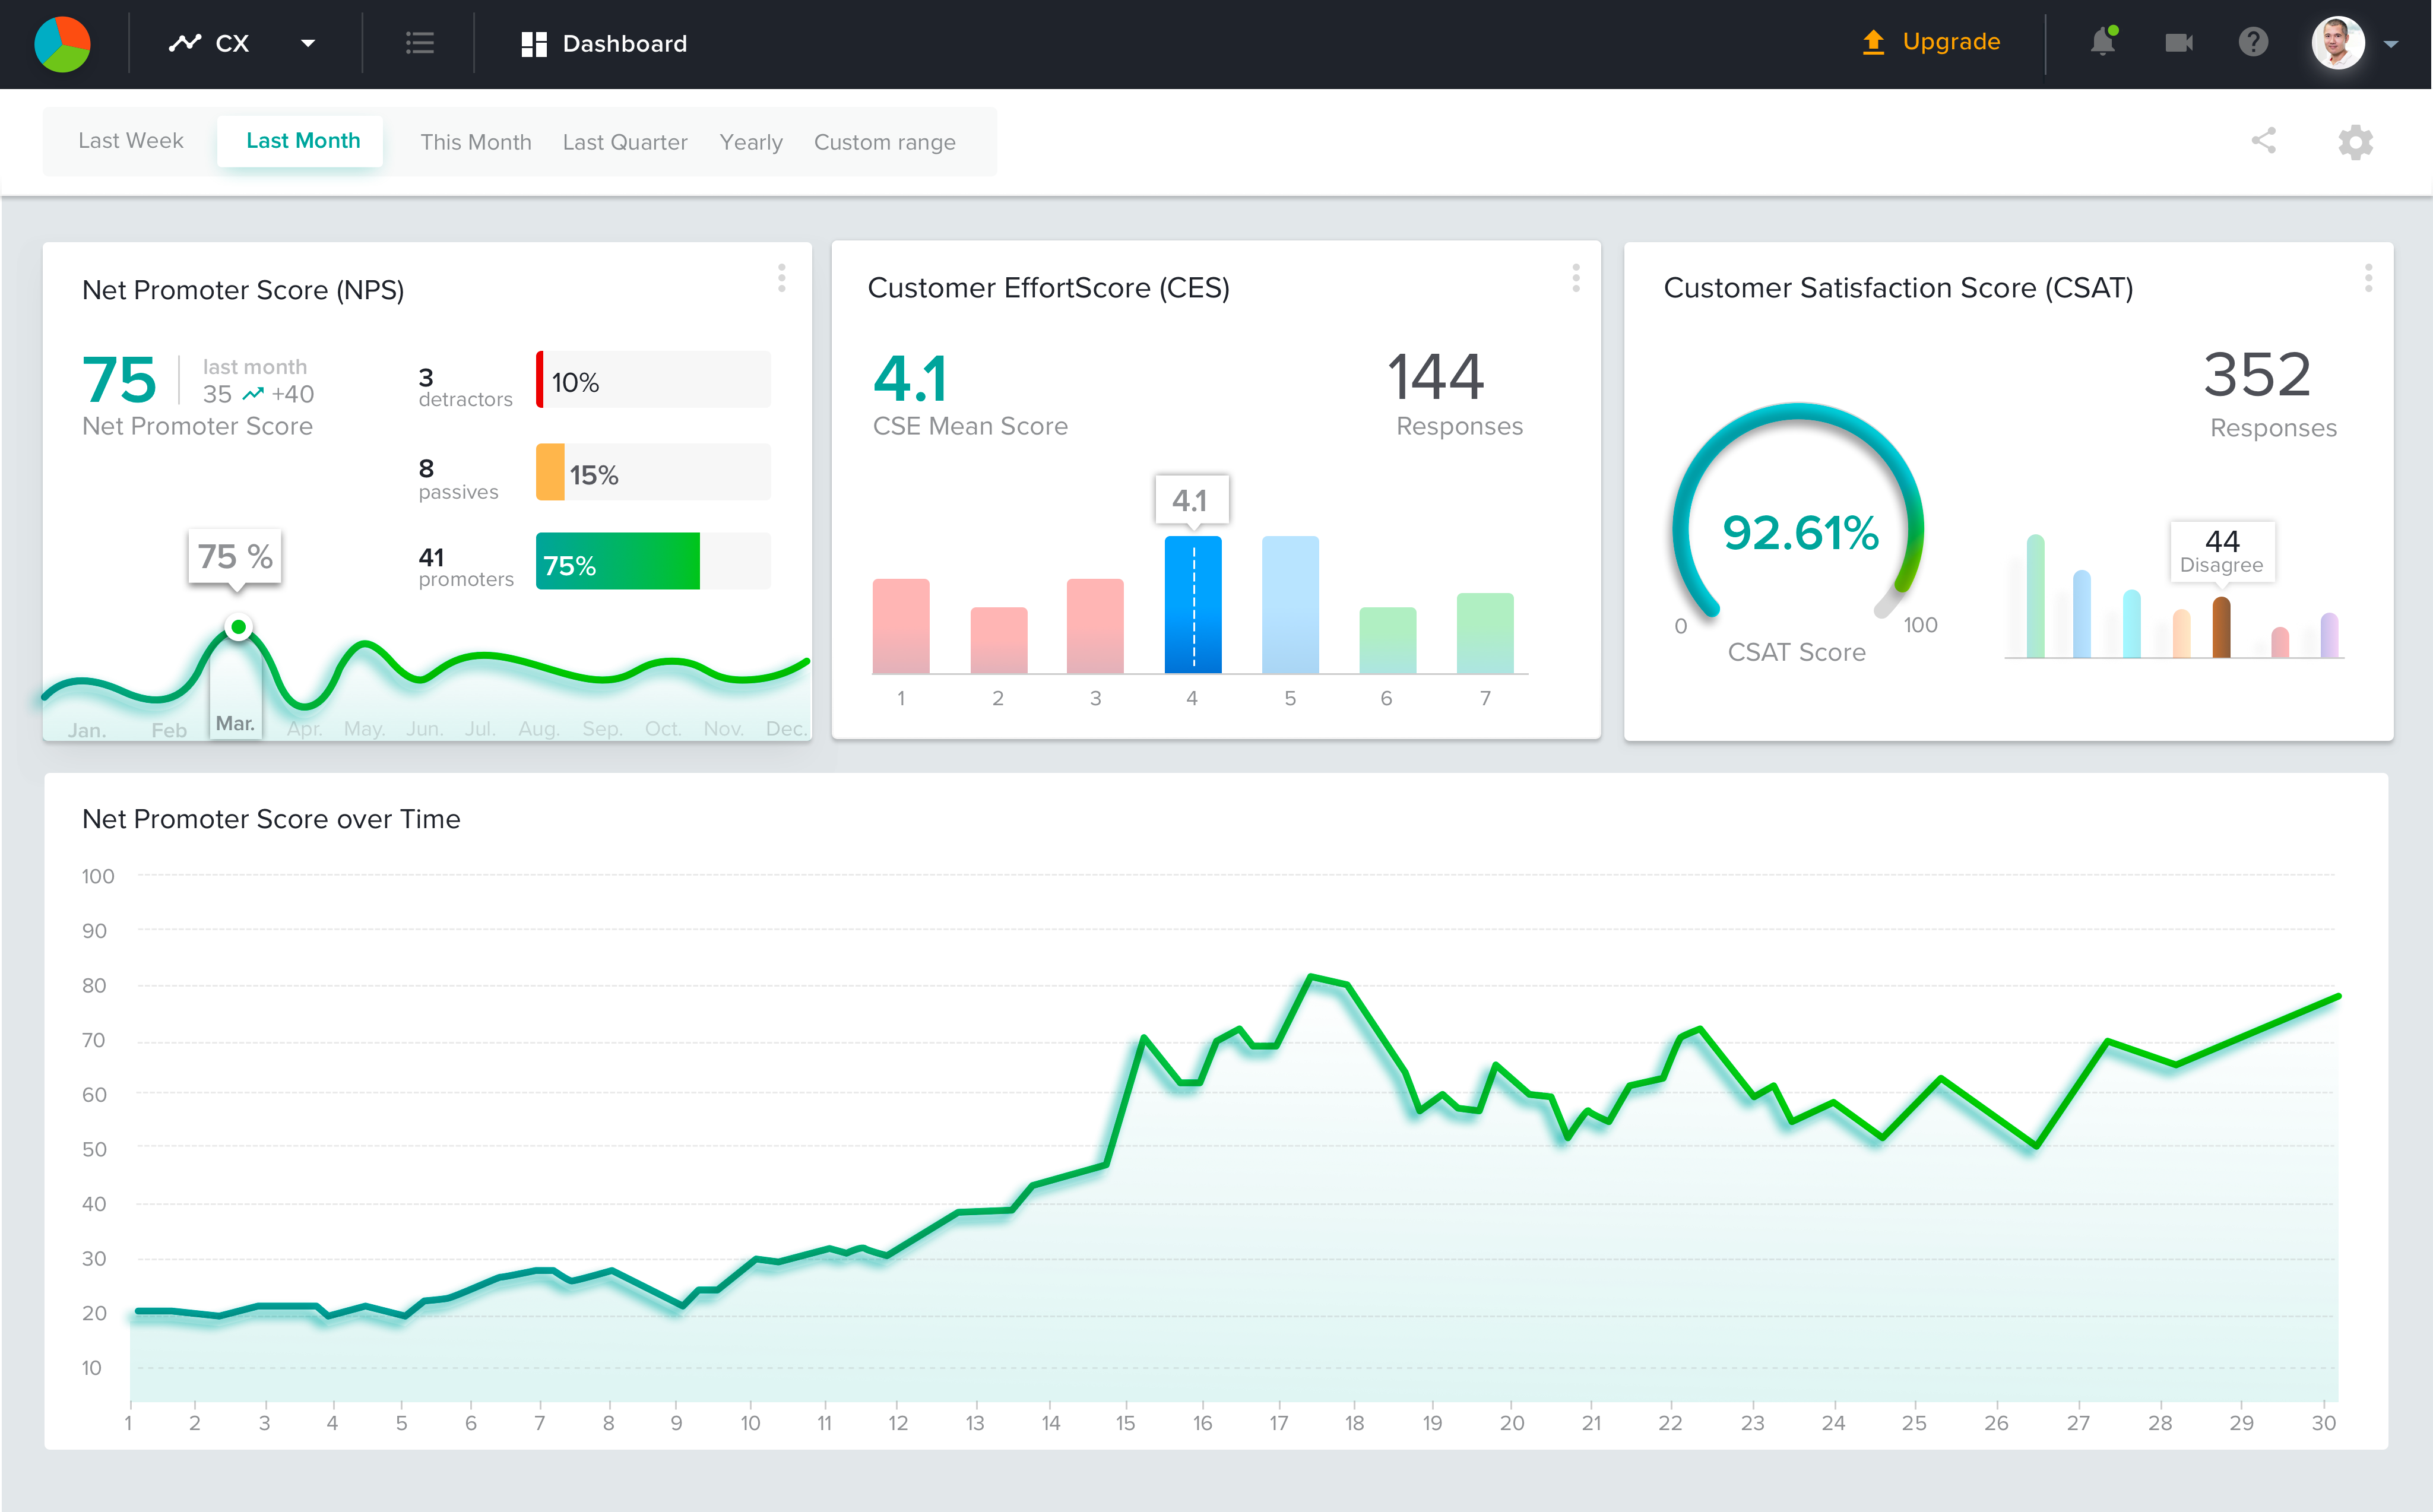2433x1512 pixels.
Task: Click the pie chart app logo
Action: coord(62,44)
